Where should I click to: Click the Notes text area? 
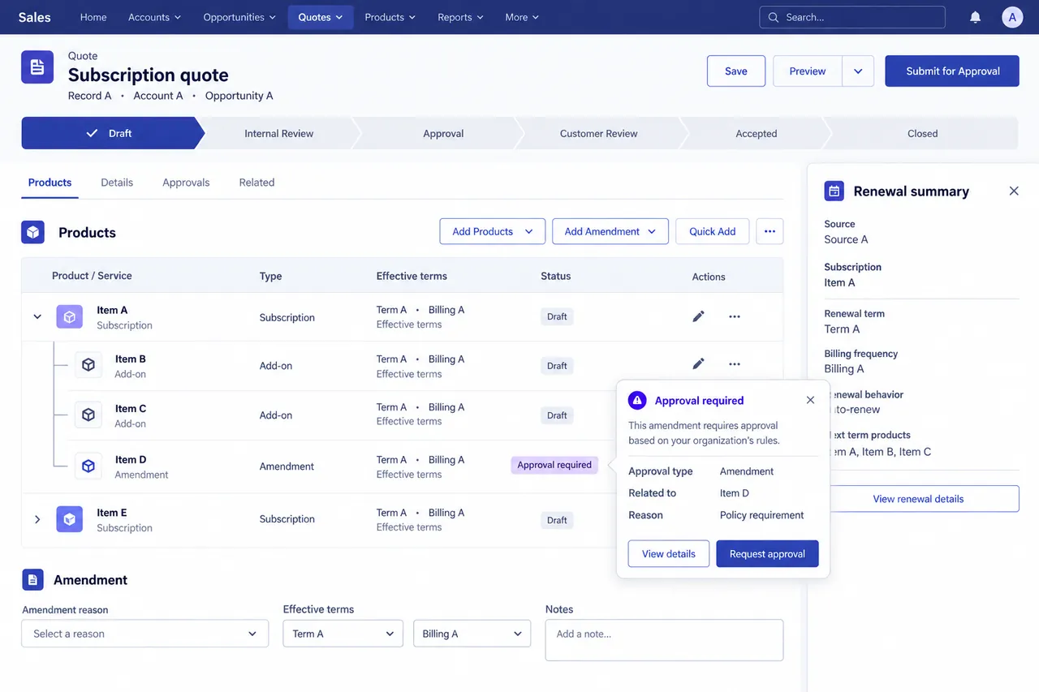[x=664, y=640]
